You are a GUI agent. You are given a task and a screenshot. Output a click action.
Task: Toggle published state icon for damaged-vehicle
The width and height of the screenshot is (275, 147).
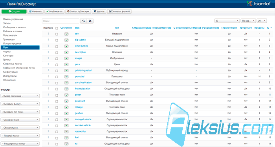click(66, 119)
